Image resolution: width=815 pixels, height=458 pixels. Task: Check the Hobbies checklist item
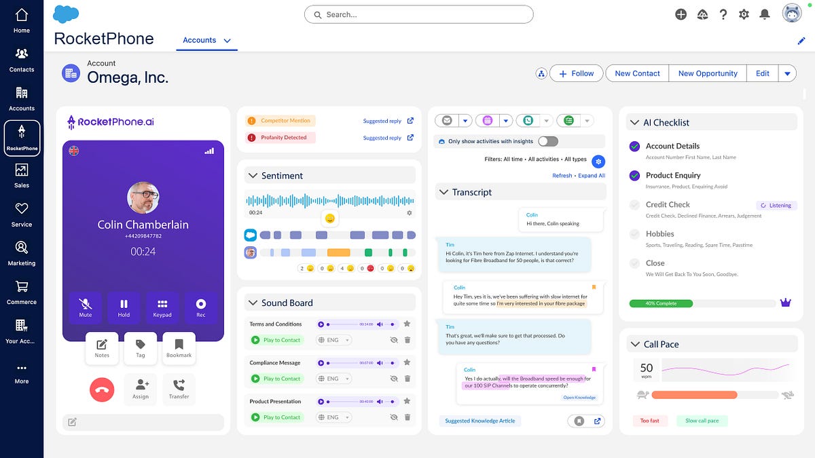point(634,233)
